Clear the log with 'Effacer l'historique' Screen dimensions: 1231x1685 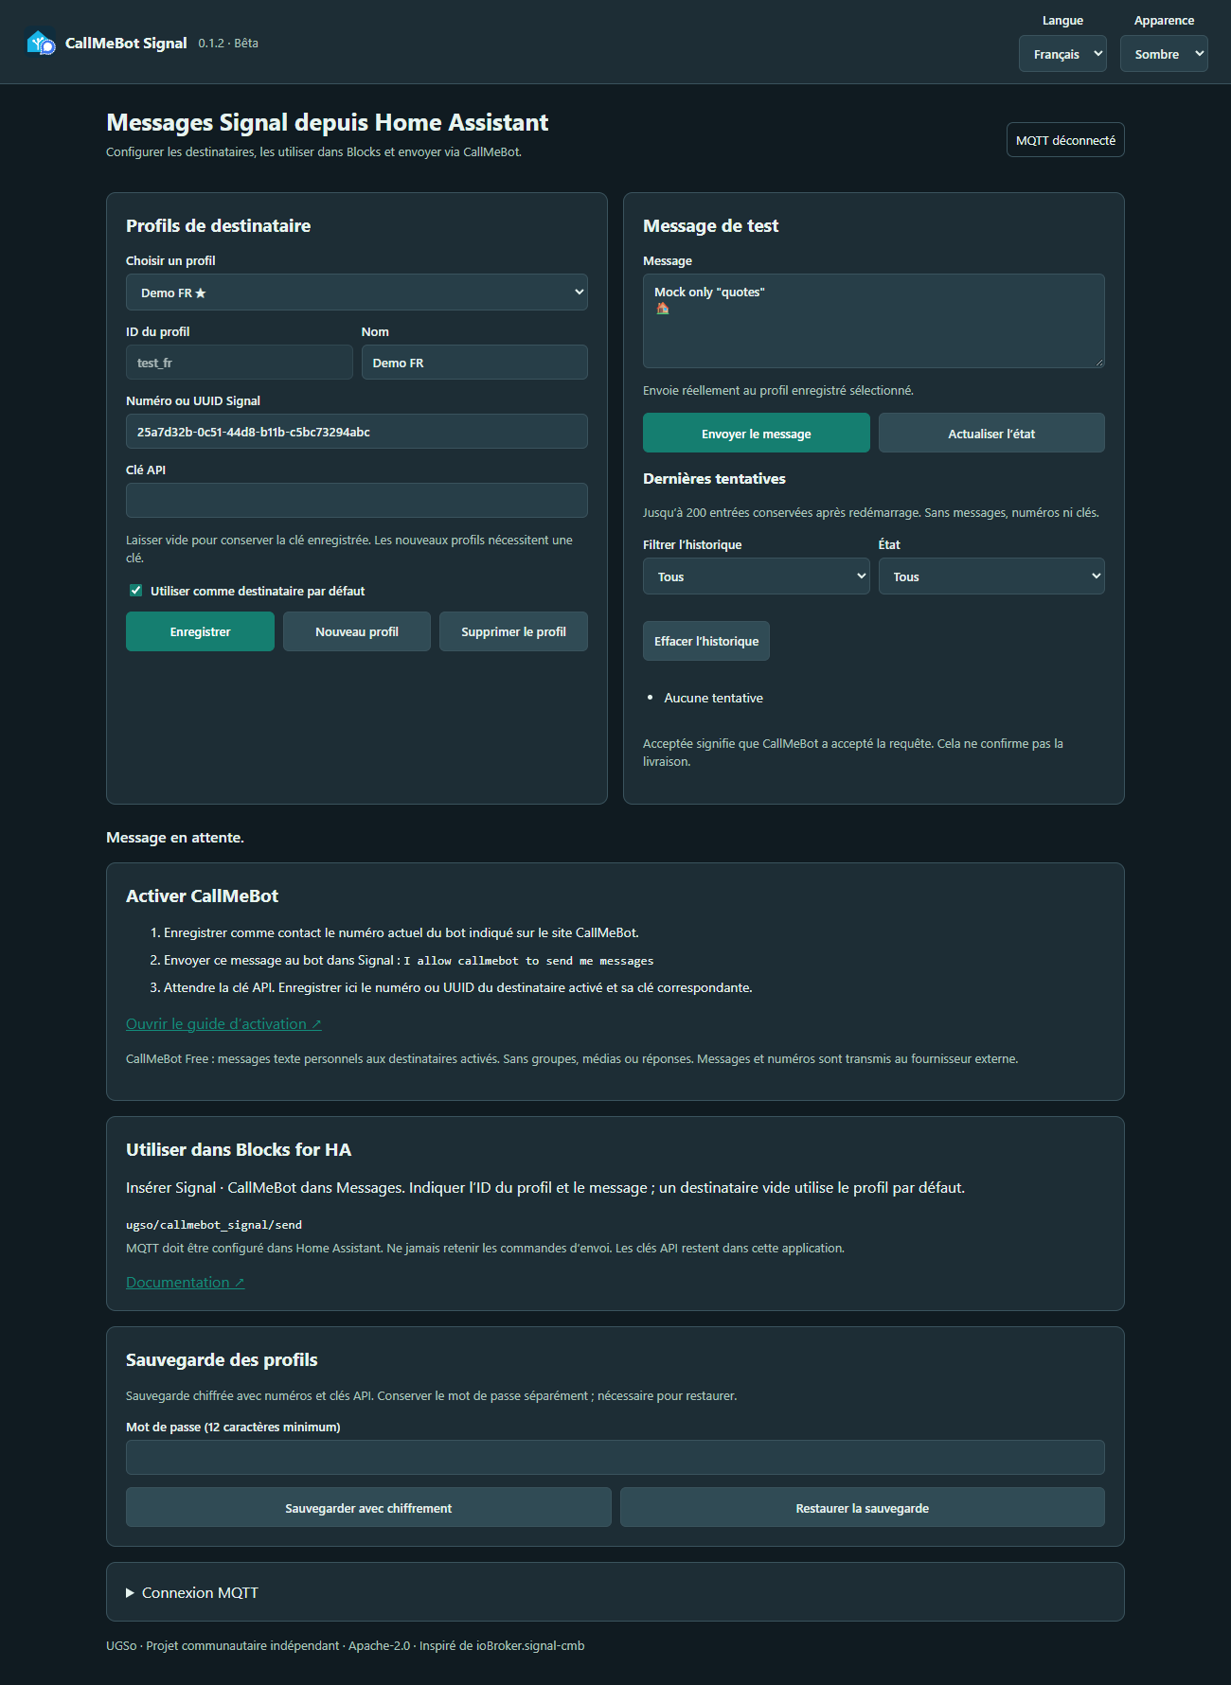[x=706, y=641]
